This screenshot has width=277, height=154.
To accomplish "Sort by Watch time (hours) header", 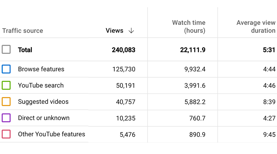I will tap(189, 27).
